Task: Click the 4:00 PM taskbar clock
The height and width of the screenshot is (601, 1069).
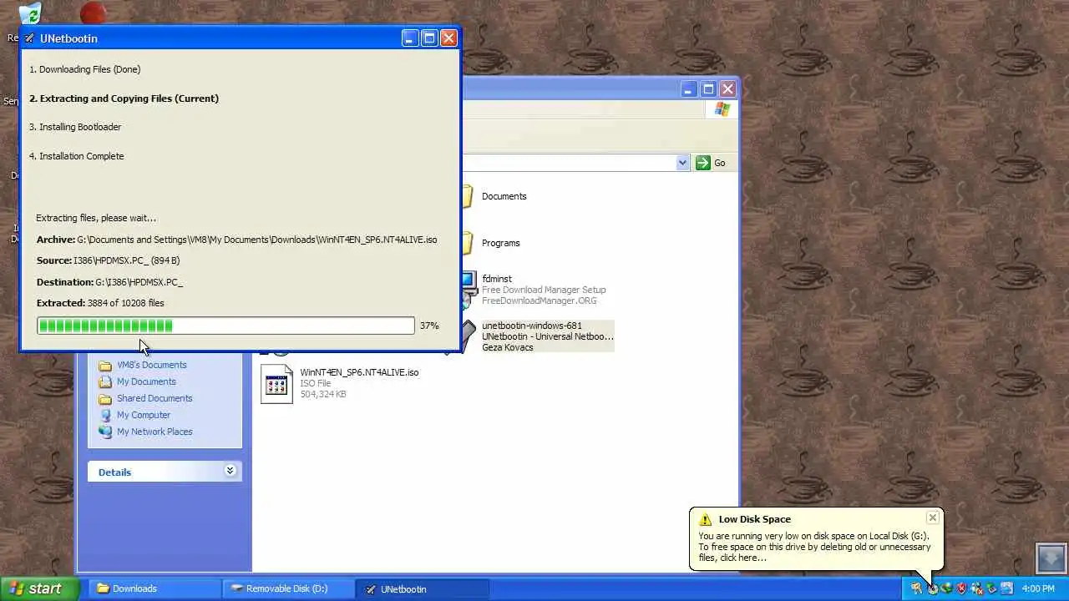Action: tap(1038, 588)
